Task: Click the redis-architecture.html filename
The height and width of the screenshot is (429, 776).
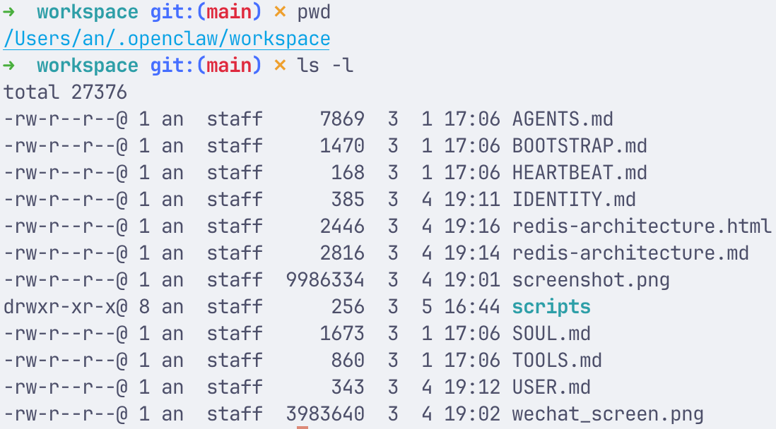Action: click(642, 226)
